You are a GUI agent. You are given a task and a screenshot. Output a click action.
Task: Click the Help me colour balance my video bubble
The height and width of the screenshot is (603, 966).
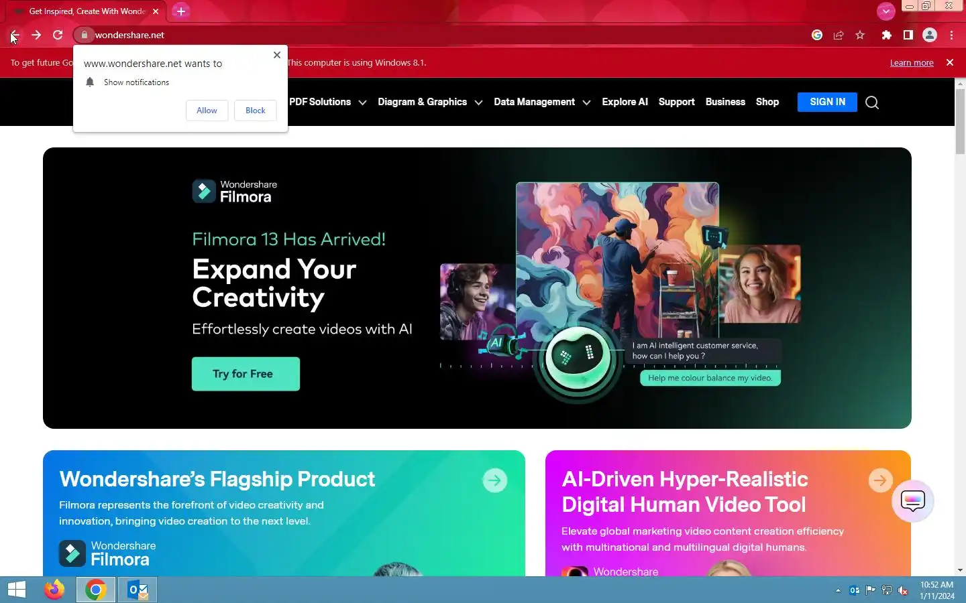(710, 378)
